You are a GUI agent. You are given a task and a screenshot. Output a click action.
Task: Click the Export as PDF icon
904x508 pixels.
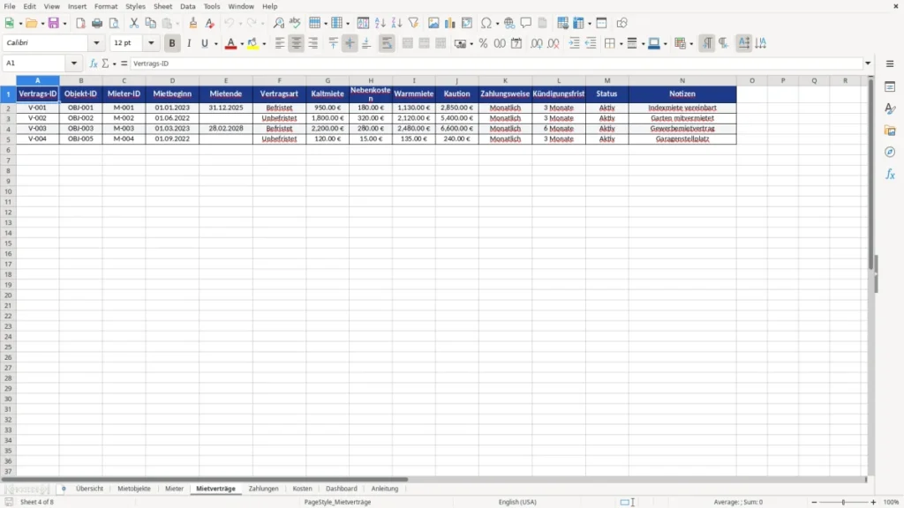click(x=80, y=23)
